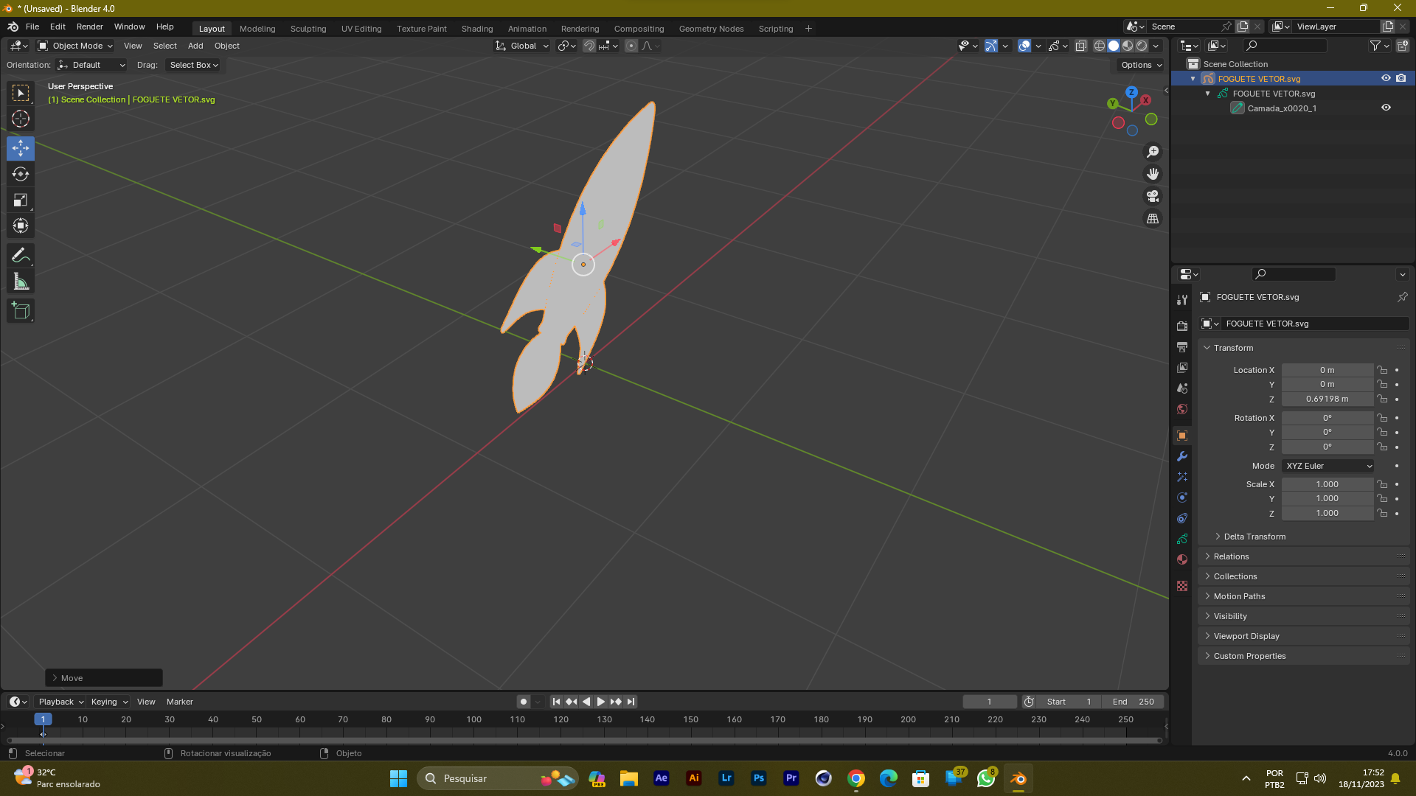Click the current frame marker on timeline

pyautogui.click(x=43, y=719)
